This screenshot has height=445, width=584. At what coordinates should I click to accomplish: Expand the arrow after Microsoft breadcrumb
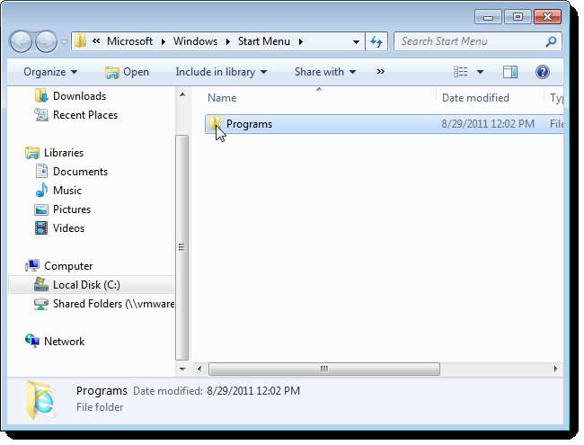(164, 41)
